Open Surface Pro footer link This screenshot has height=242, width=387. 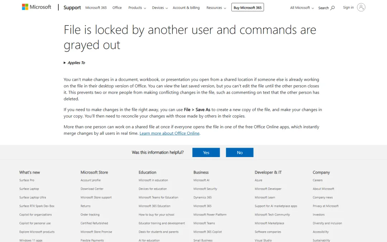coord(27,180)
